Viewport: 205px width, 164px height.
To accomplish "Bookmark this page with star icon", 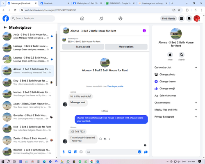I will pyautogui.click(x=179, y=10).
